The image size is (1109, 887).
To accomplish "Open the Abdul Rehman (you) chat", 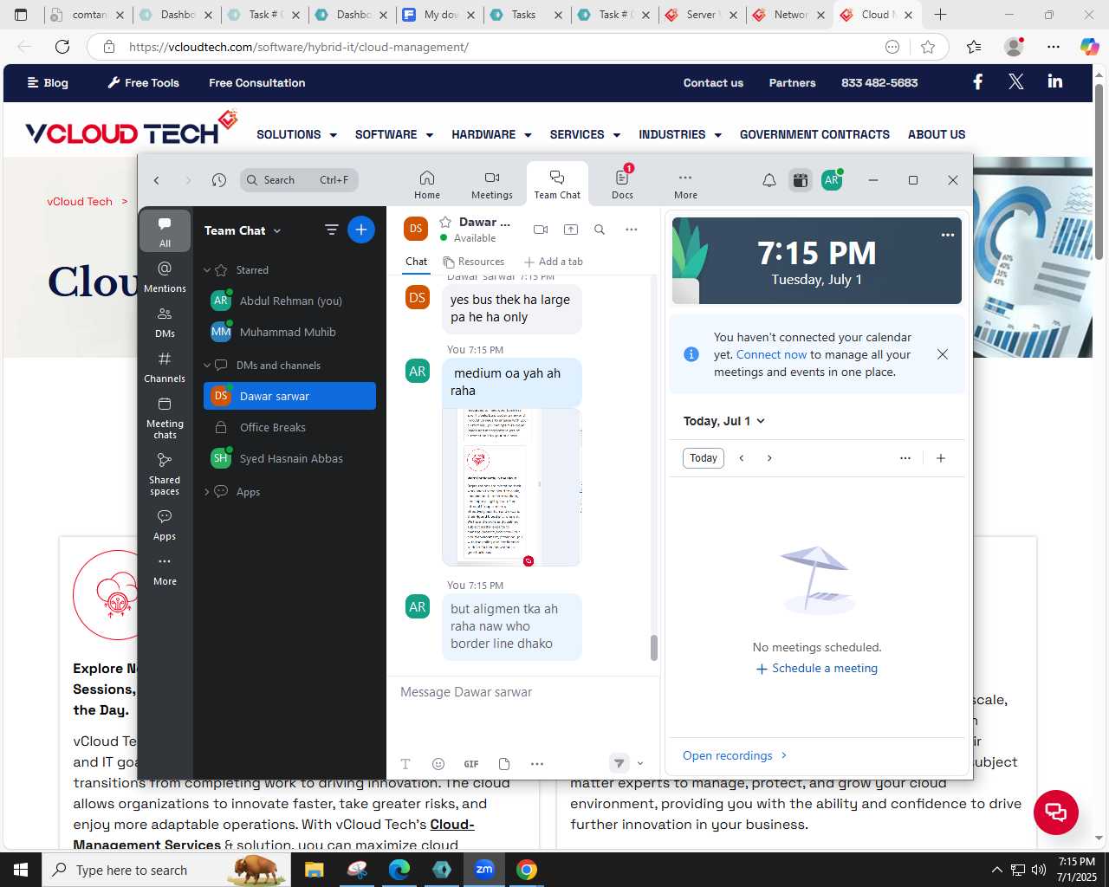I will 289,301.
